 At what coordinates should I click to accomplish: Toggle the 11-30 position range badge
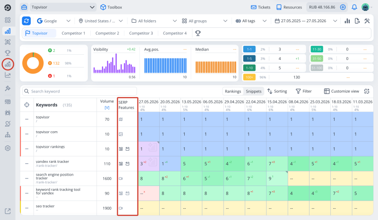(317, 49)
